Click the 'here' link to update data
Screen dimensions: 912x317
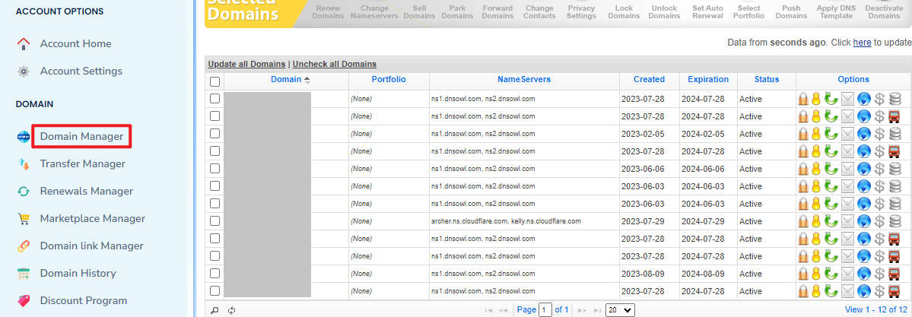click(862, 43)
